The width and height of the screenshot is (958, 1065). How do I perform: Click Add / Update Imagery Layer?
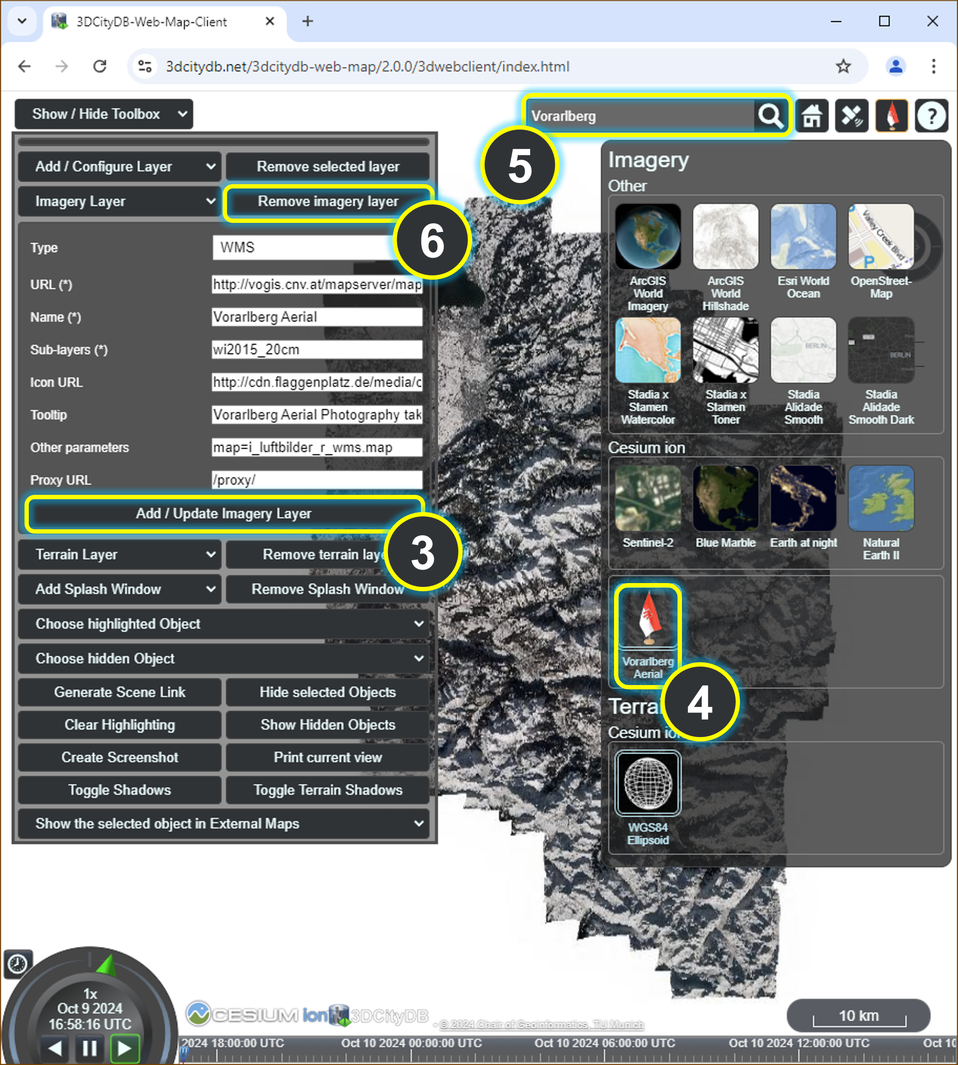[x=224, y=513]
